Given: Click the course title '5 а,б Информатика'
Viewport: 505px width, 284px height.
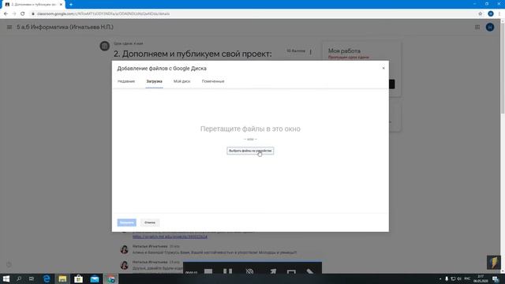Looking at the screenshot, I should click(x=65, y=28).
